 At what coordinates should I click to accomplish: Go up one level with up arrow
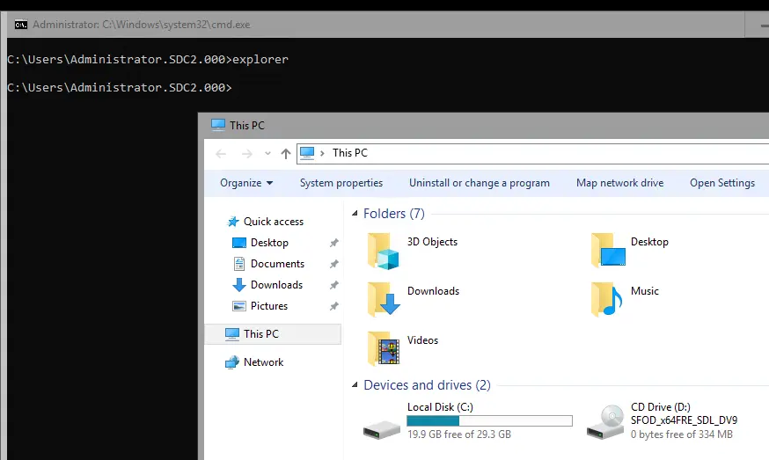tap(285, 154)
